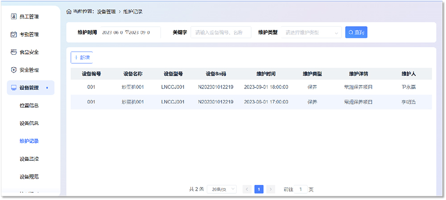
Task: Go to 设备信息 submenu
Action: (x=29, y=123)
